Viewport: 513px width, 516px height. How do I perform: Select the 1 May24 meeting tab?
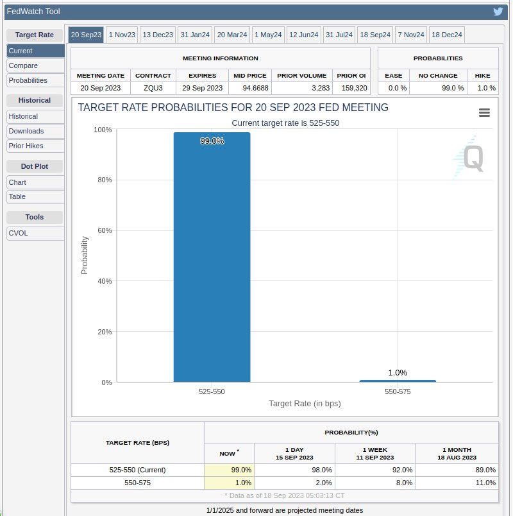[x=268, y=35]
